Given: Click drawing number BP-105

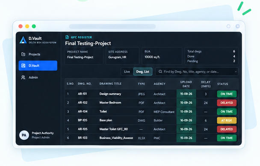Looking at the screenshot, I should tap(83, 120).
